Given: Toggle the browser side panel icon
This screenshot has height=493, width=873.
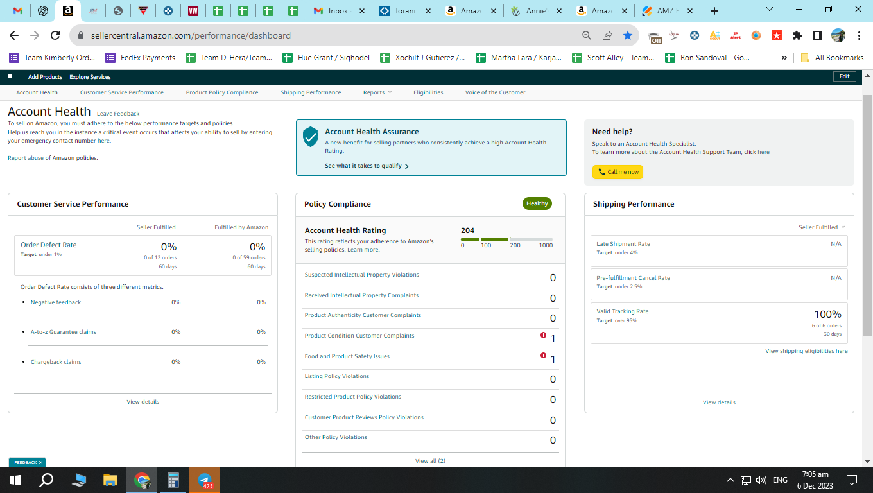Looking at the screenshot, I should coord(817,35).
